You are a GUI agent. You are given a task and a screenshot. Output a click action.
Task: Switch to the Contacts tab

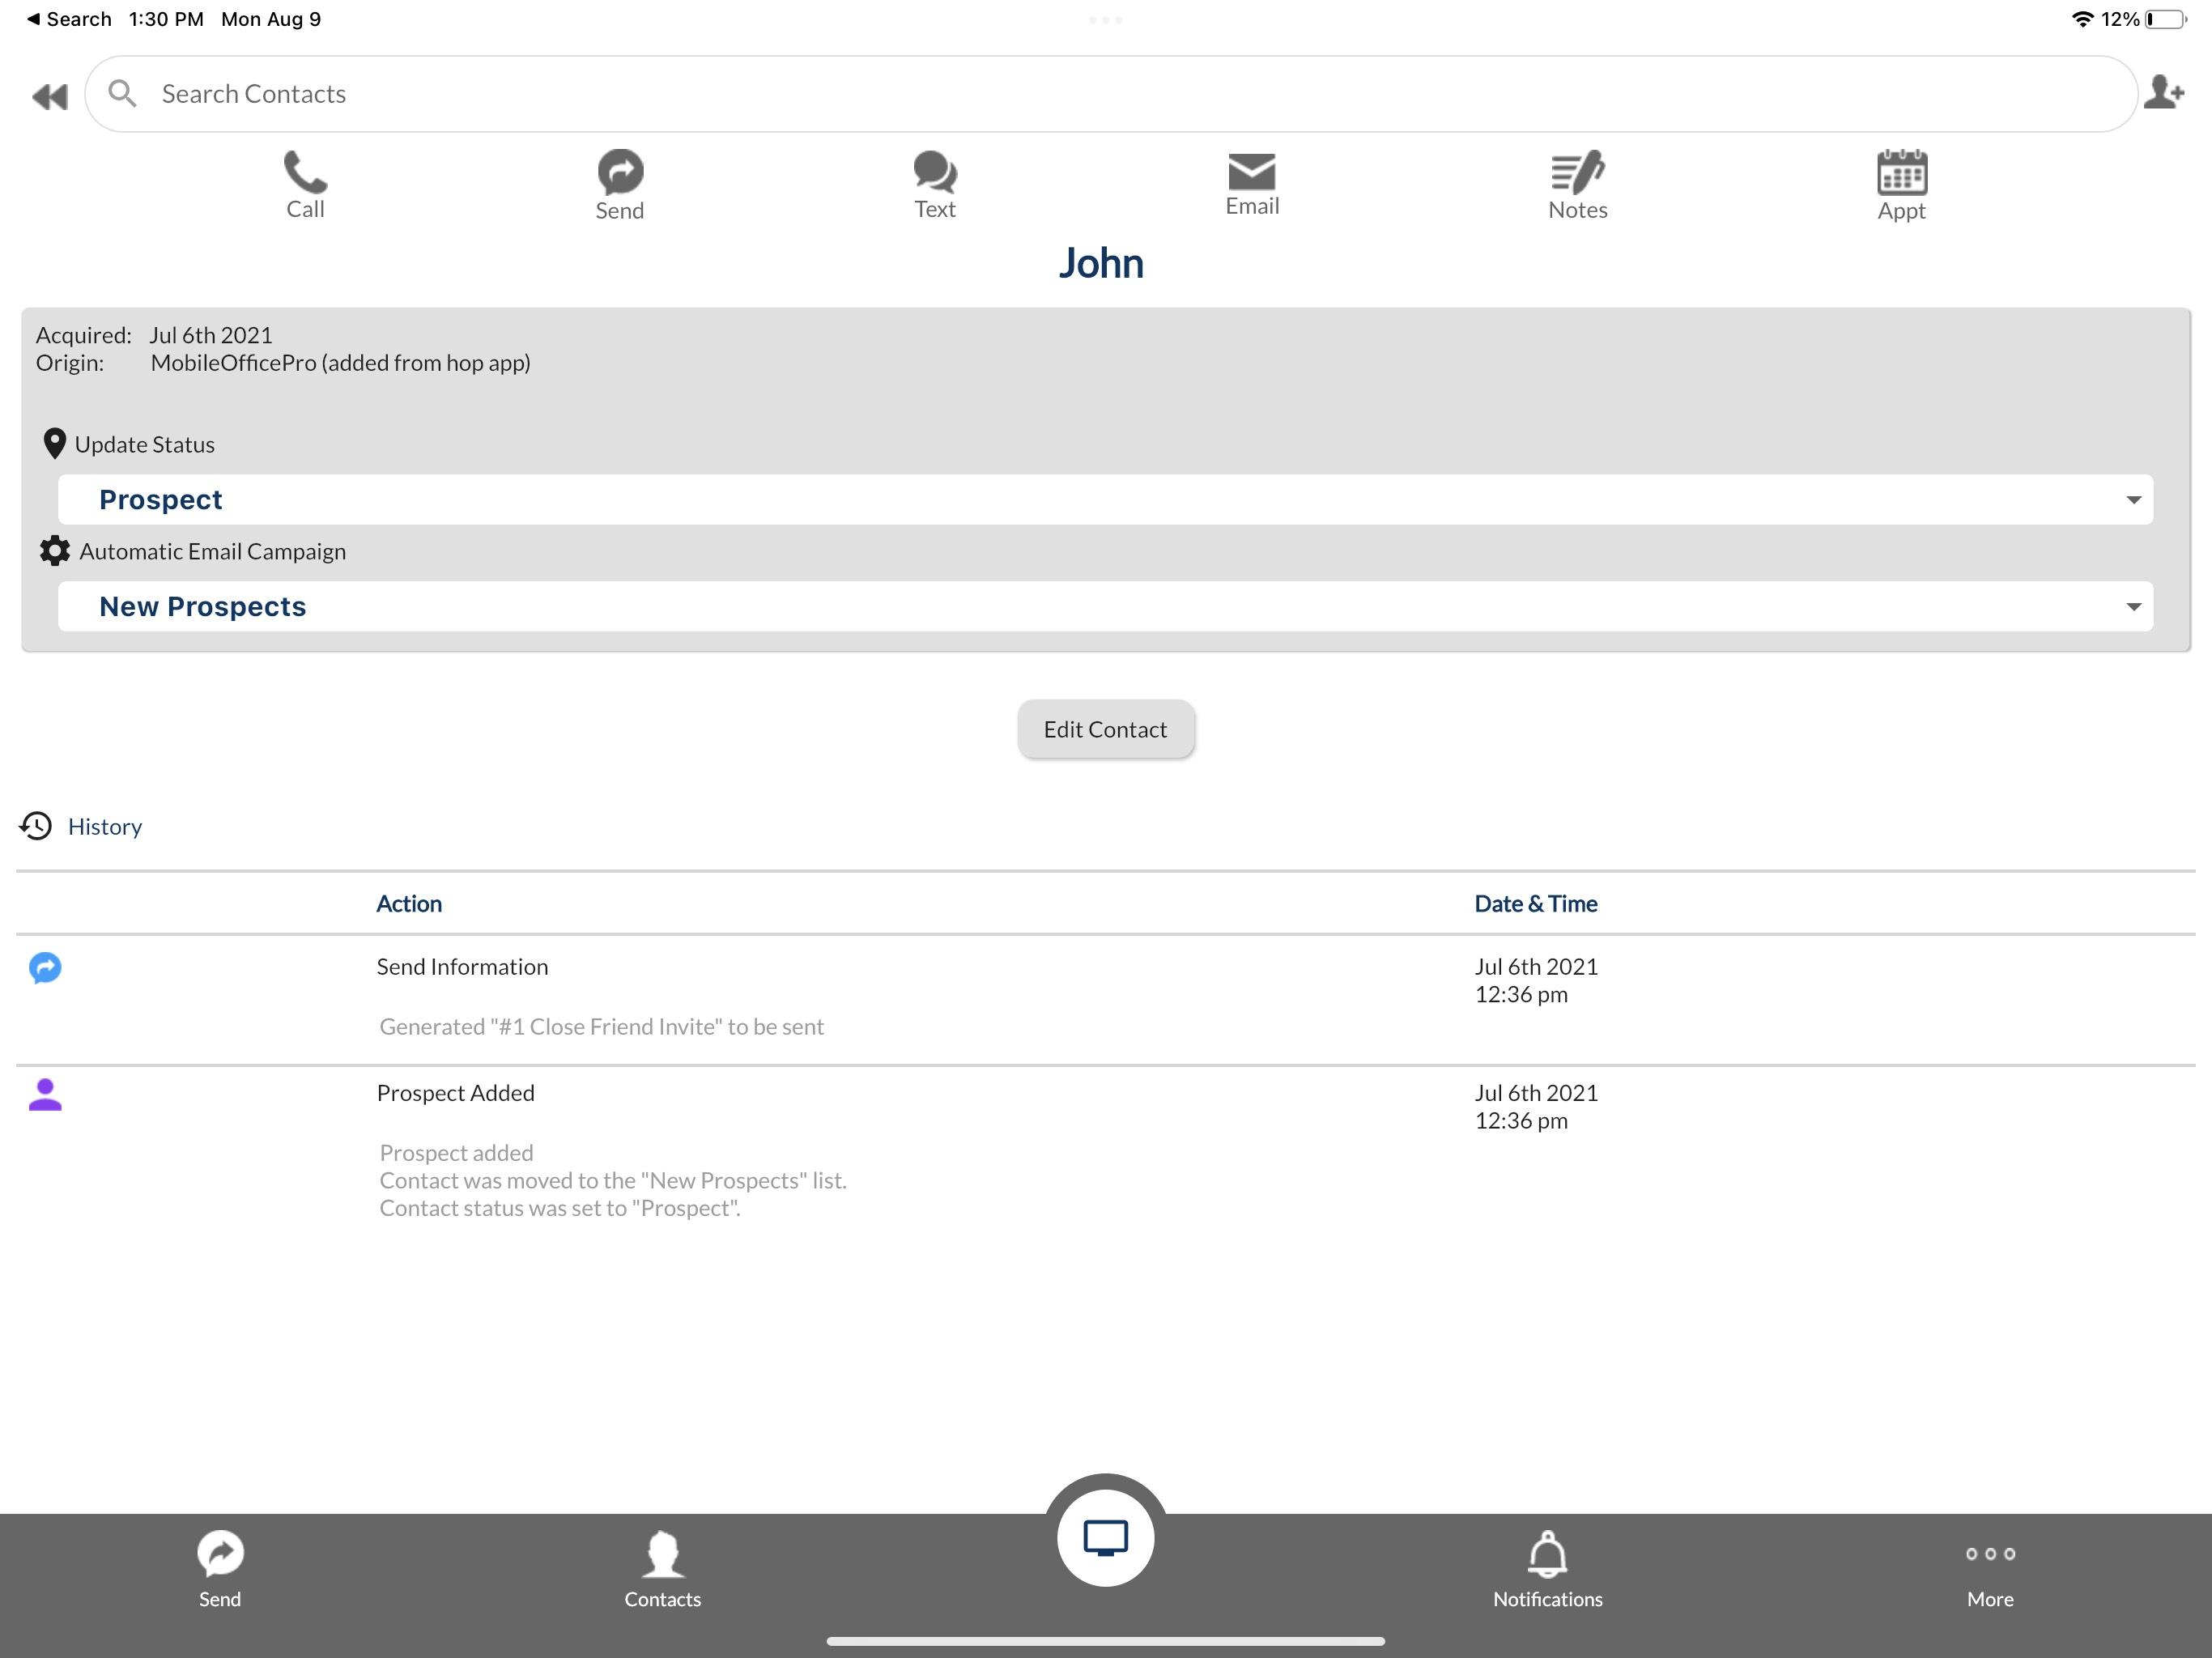662,1570
